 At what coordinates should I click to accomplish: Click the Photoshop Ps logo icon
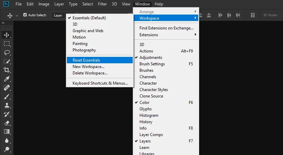point(6,4)
